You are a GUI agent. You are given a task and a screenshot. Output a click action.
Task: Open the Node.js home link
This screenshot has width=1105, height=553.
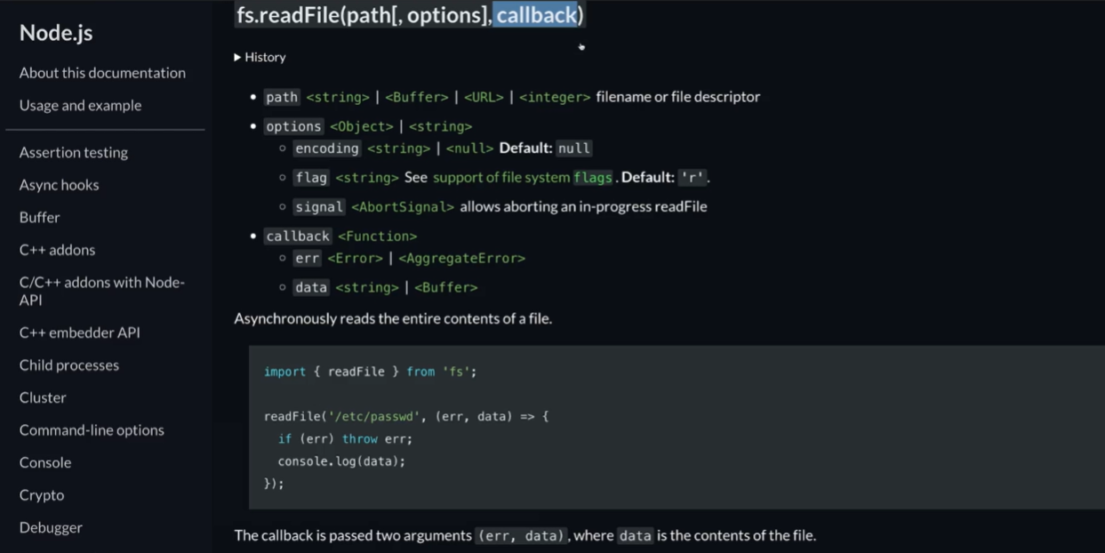click(x=56, y=33)
